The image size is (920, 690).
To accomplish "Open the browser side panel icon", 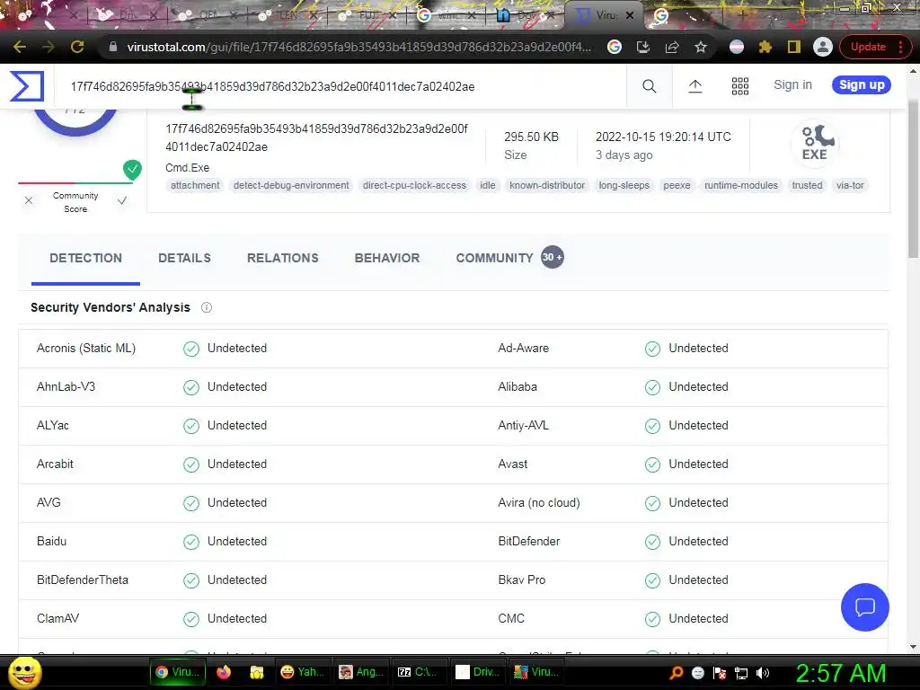I will tap(794, 47).
